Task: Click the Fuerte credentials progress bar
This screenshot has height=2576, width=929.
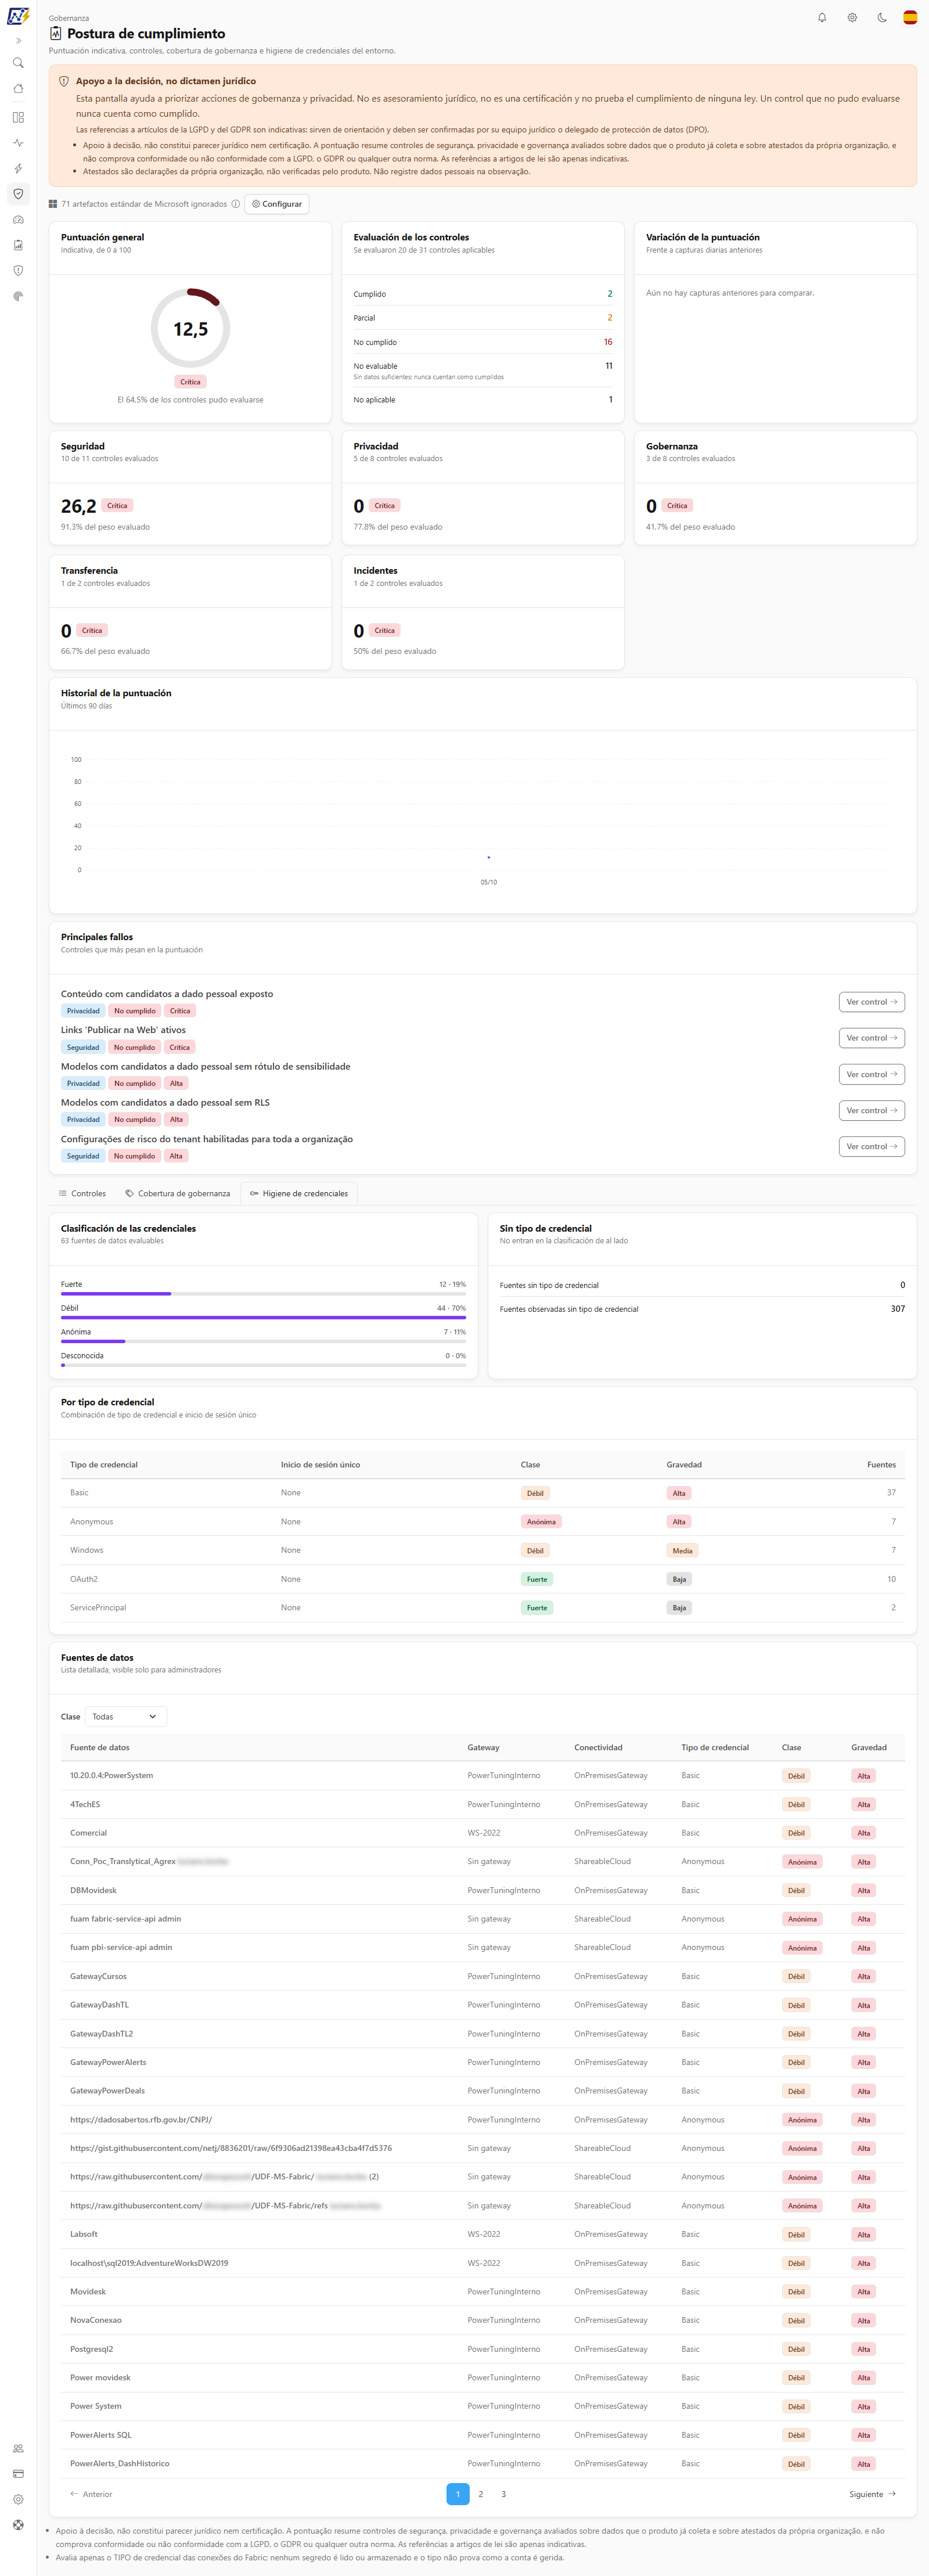Action: coord(264,1294)
